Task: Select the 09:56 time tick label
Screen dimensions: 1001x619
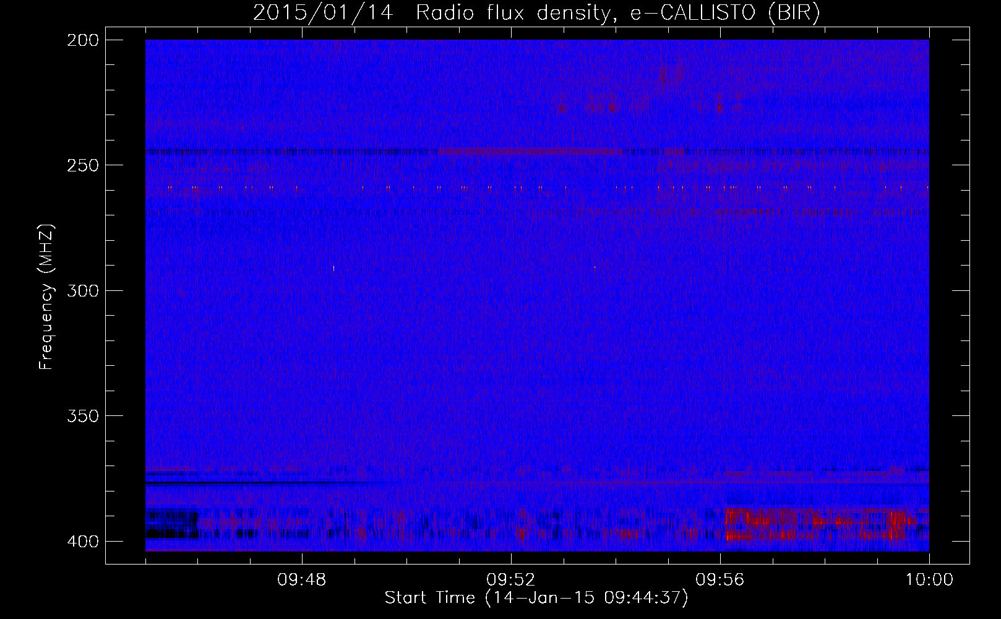Action: pos(720,580)
